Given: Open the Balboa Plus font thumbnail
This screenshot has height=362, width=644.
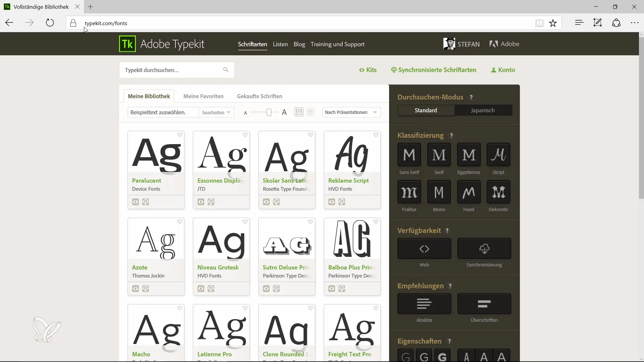Looking at the screenshot, I should coord(352,239).
